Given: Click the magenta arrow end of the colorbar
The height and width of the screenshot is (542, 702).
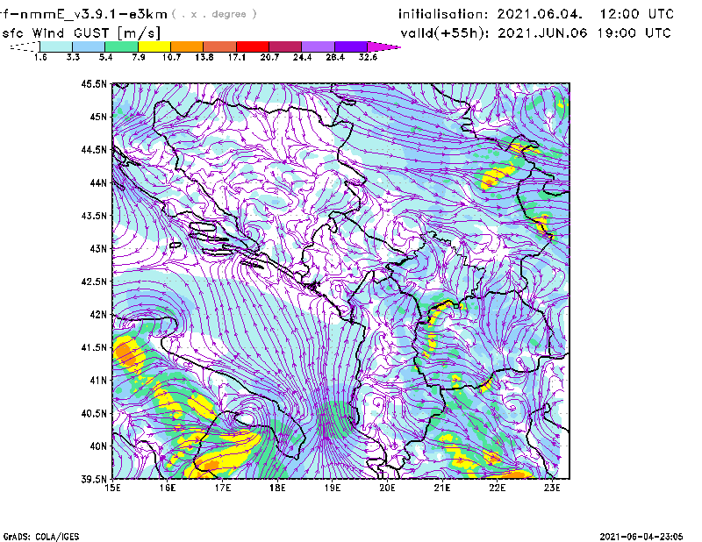Looking at the screenshot, I should (x=383, y=46).
